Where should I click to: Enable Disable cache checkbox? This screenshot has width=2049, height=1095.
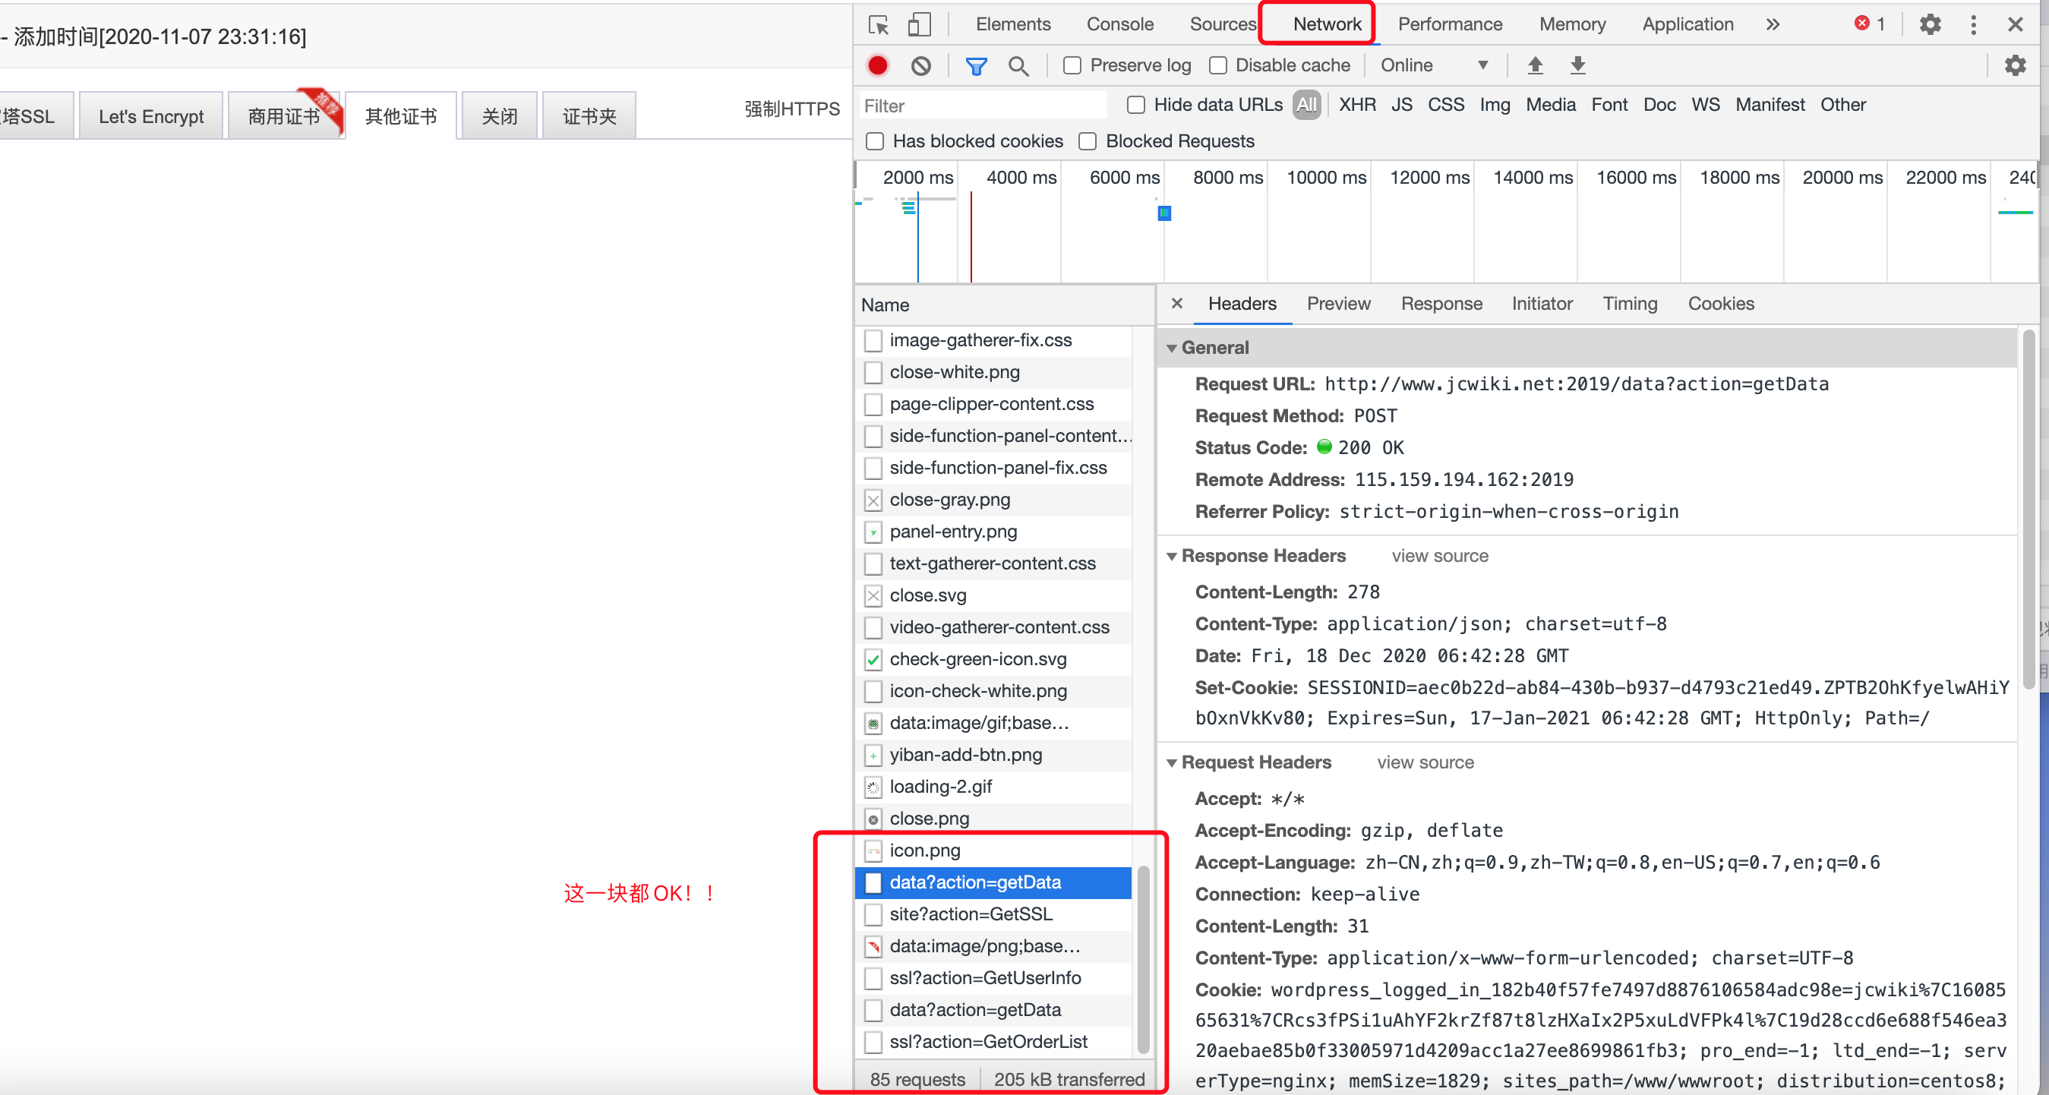point(1217,65)
